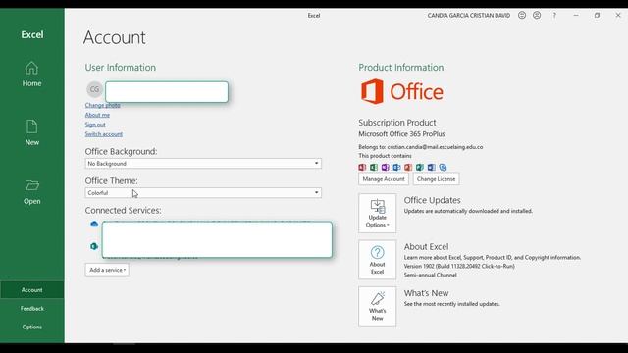
Task: Open the Update Options menu button
Action: point(377,214)
